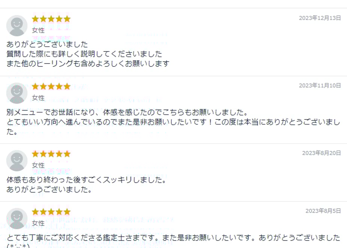Viewport: 347px width, 248px height.
Task: Click five-star rating on August 20 review
Action: pyautogui.click(x=51, y=154)
